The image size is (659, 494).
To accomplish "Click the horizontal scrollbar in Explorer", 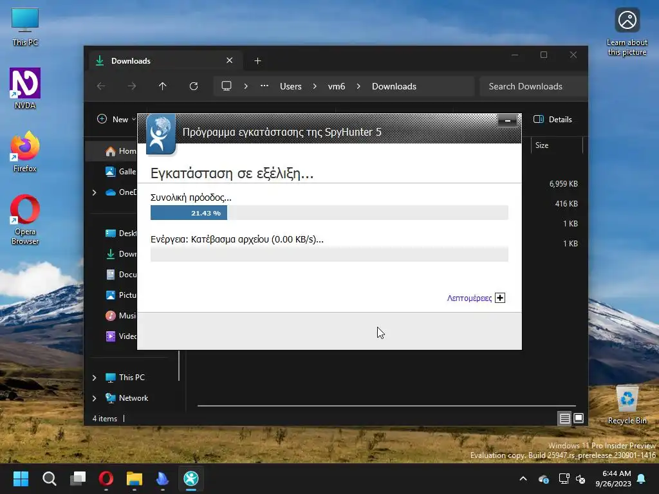I will tap(386, 406).
